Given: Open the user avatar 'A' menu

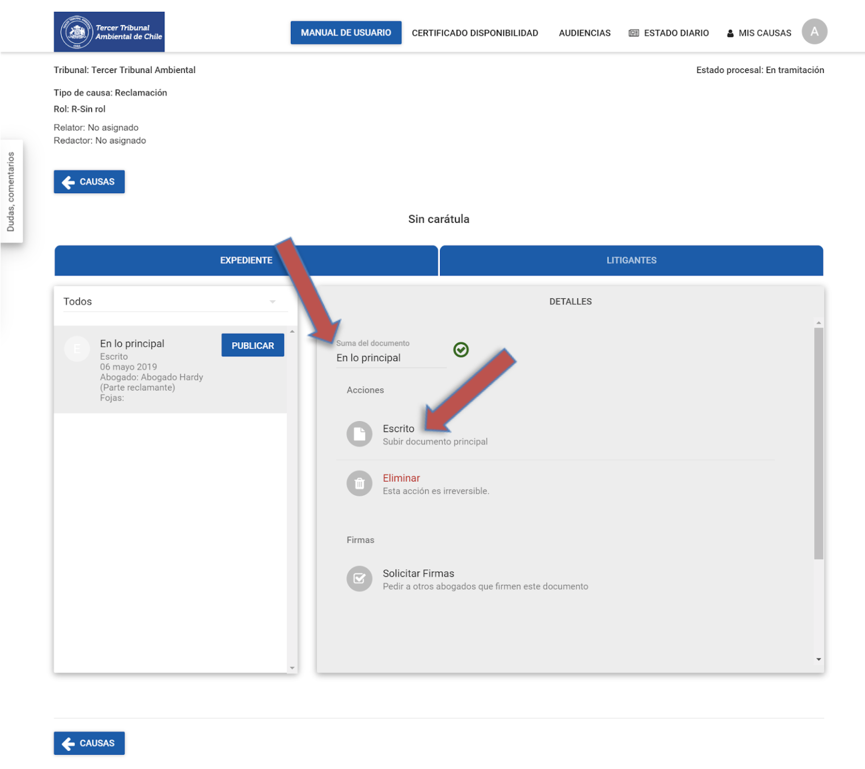Looking at the screenshot, I should [x=814, y=32].
